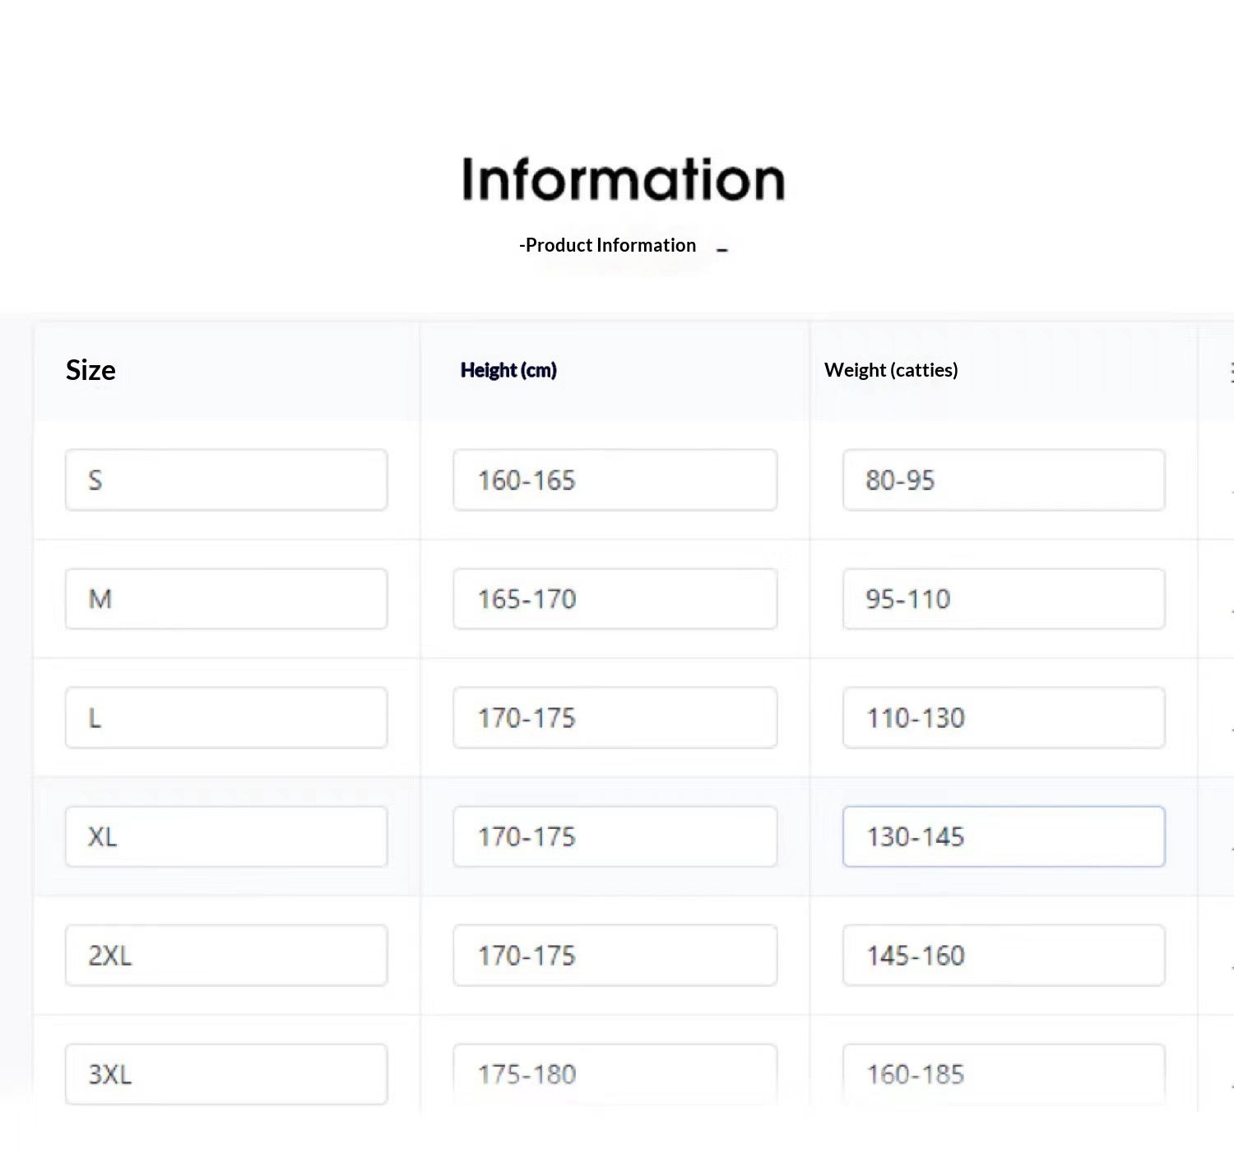Click the size field containing S
The height and width of the screenshot is (1167, 1234).
(226, 479)
